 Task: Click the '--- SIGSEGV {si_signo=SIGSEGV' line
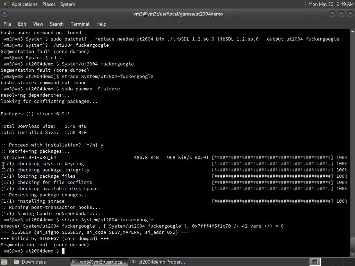click(x=95, y=232)
